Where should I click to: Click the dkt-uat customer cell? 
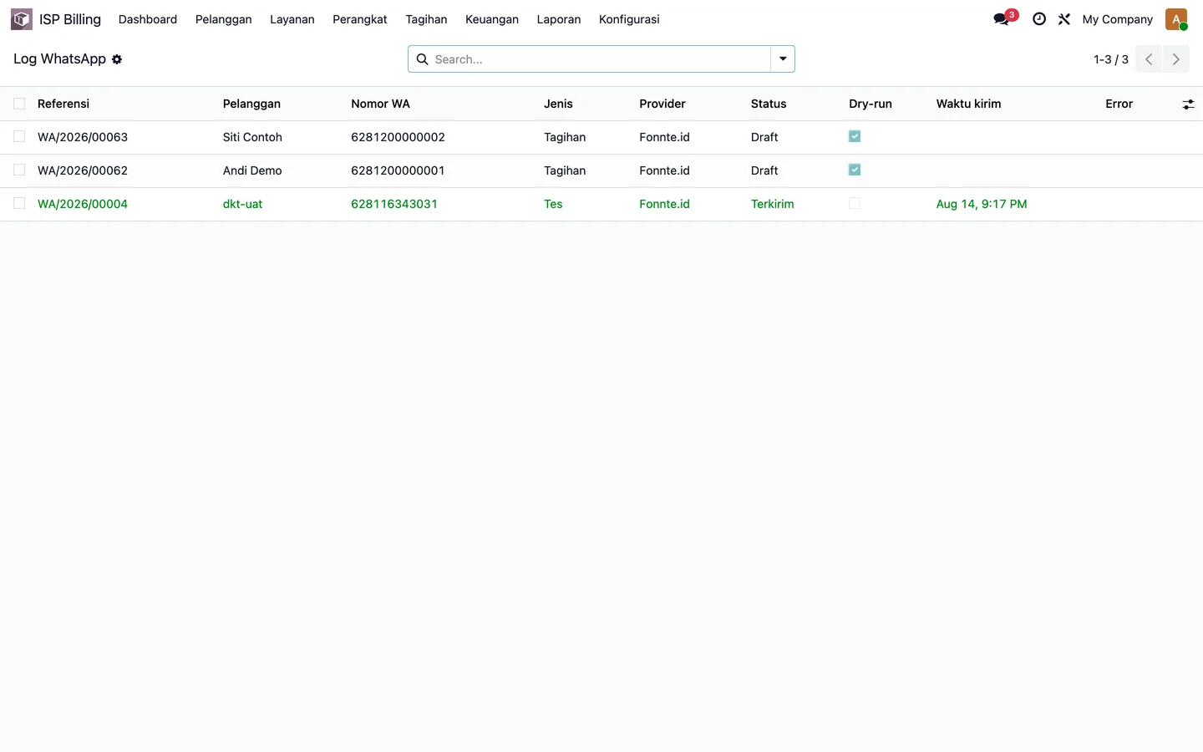[242, 204]
